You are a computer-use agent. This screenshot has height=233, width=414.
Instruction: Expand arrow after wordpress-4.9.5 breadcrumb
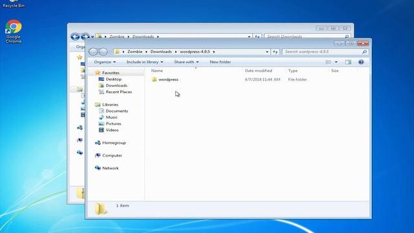(x=214, y=52)
